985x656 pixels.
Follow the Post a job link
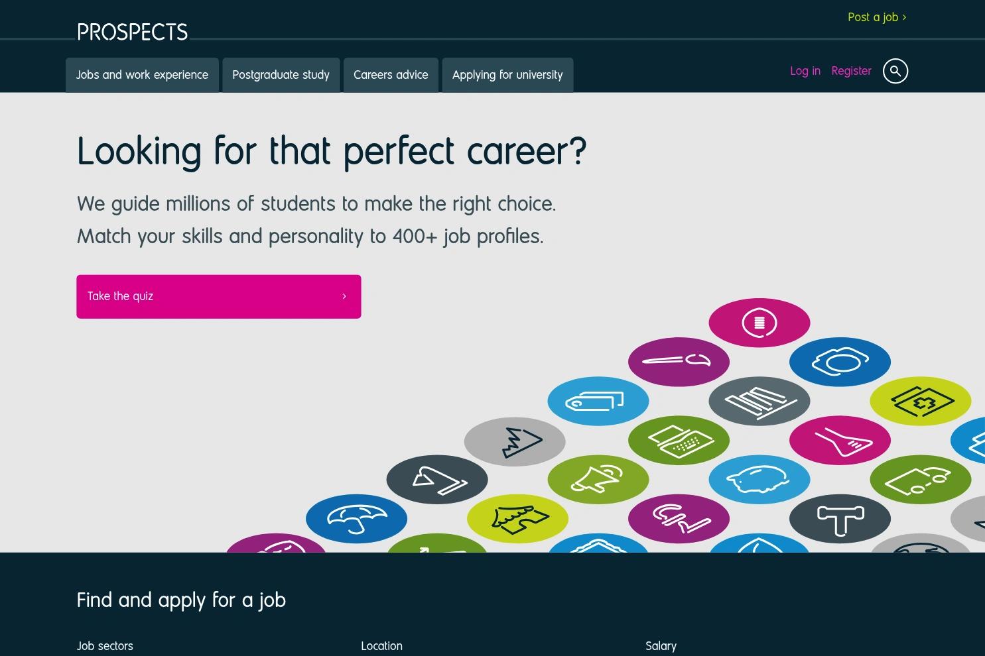coord(877,17)
